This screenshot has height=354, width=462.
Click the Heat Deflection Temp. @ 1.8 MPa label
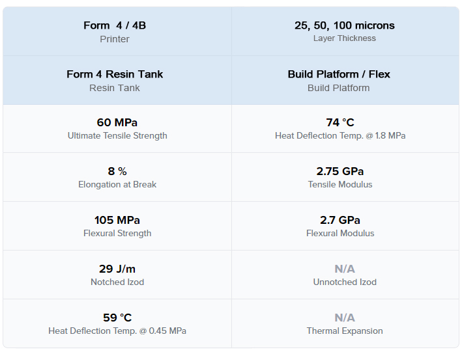(x=340, y=135)
